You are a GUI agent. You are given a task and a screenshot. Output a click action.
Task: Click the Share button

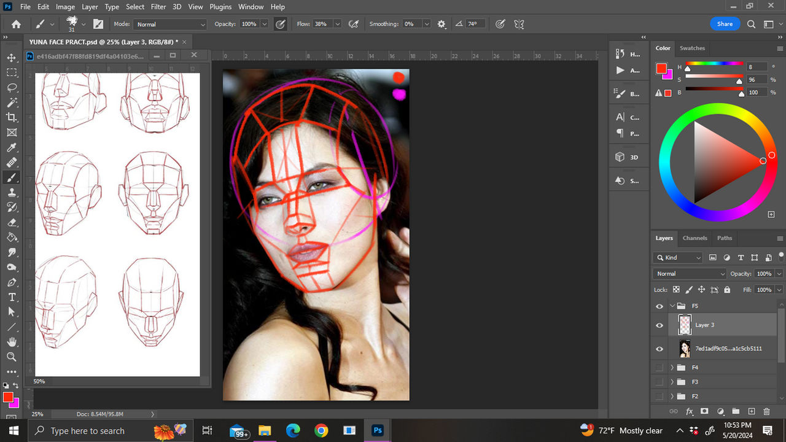(x=725, y=23)
